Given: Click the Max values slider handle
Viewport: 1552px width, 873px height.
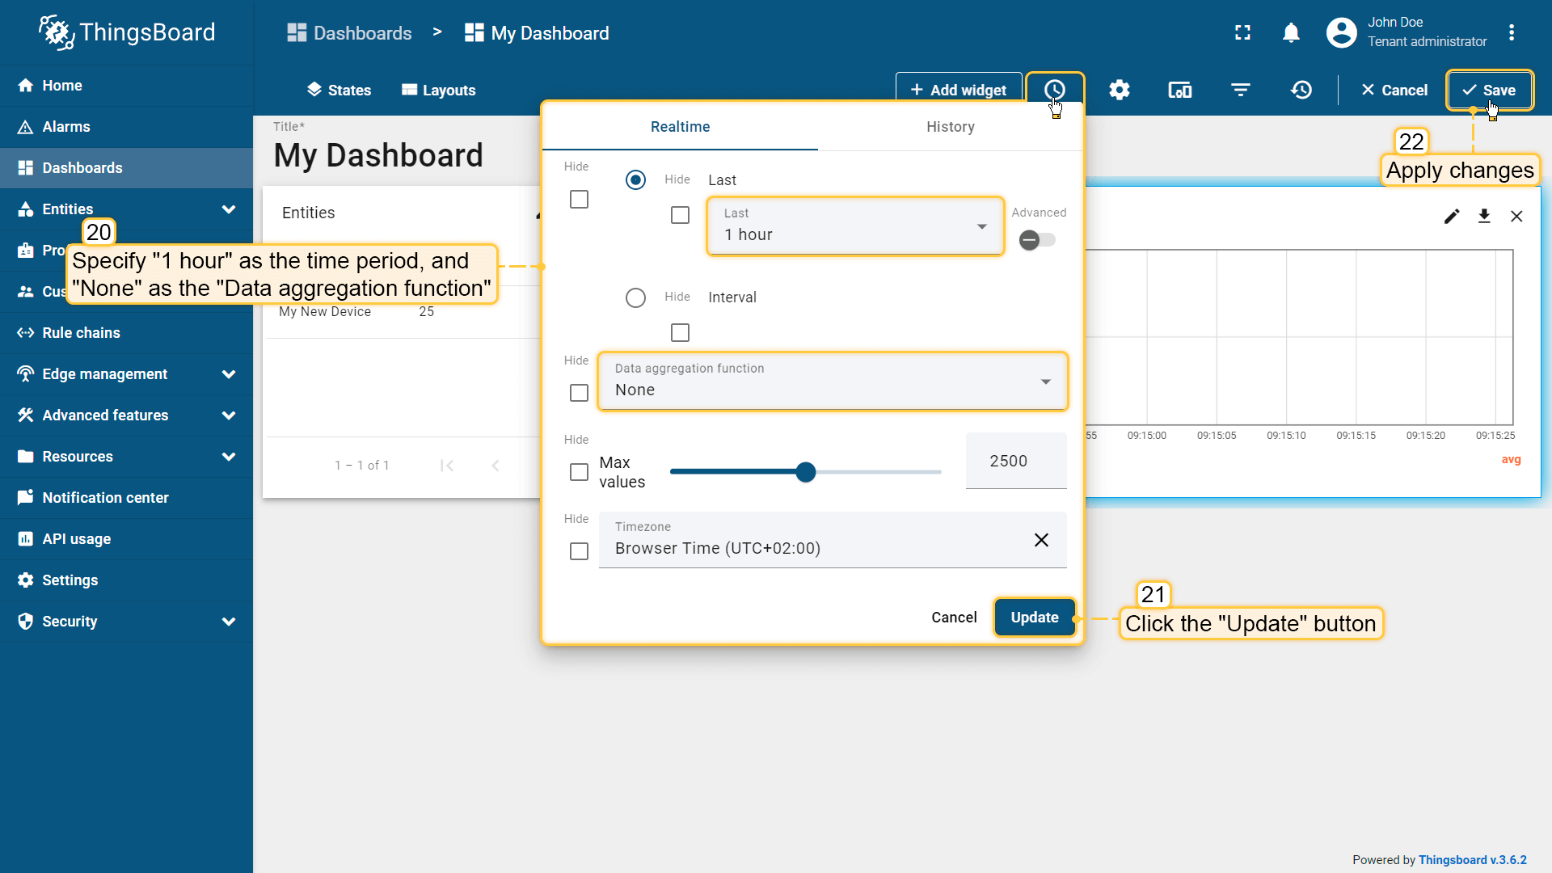Looking at the screenshot, I should [805, 472].
